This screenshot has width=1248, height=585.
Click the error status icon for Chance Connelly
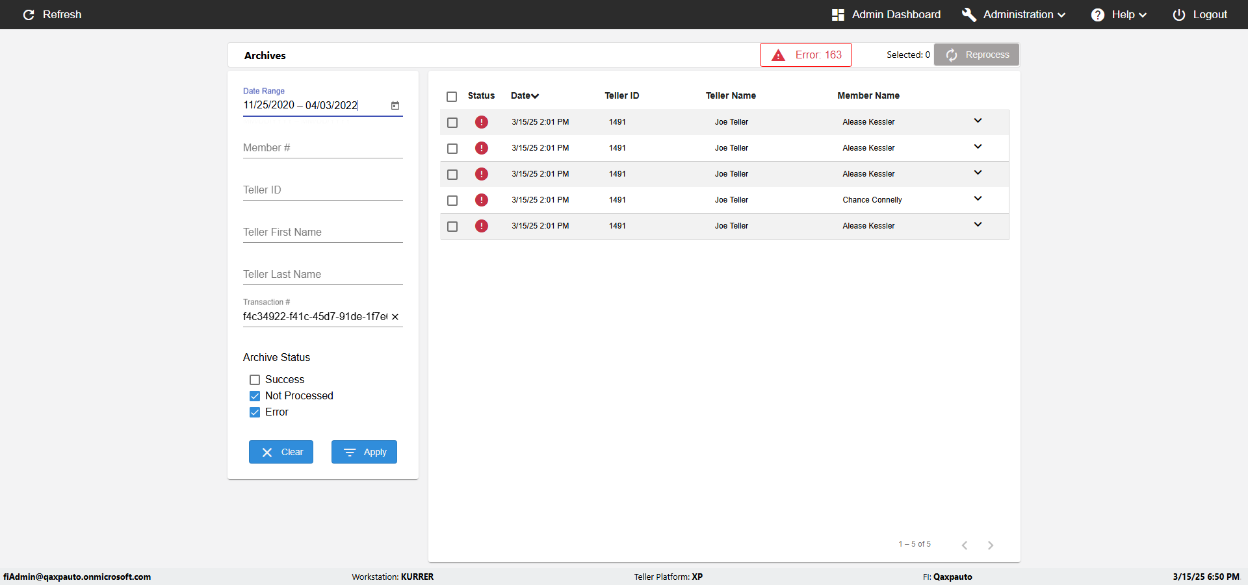coord(482,200)
